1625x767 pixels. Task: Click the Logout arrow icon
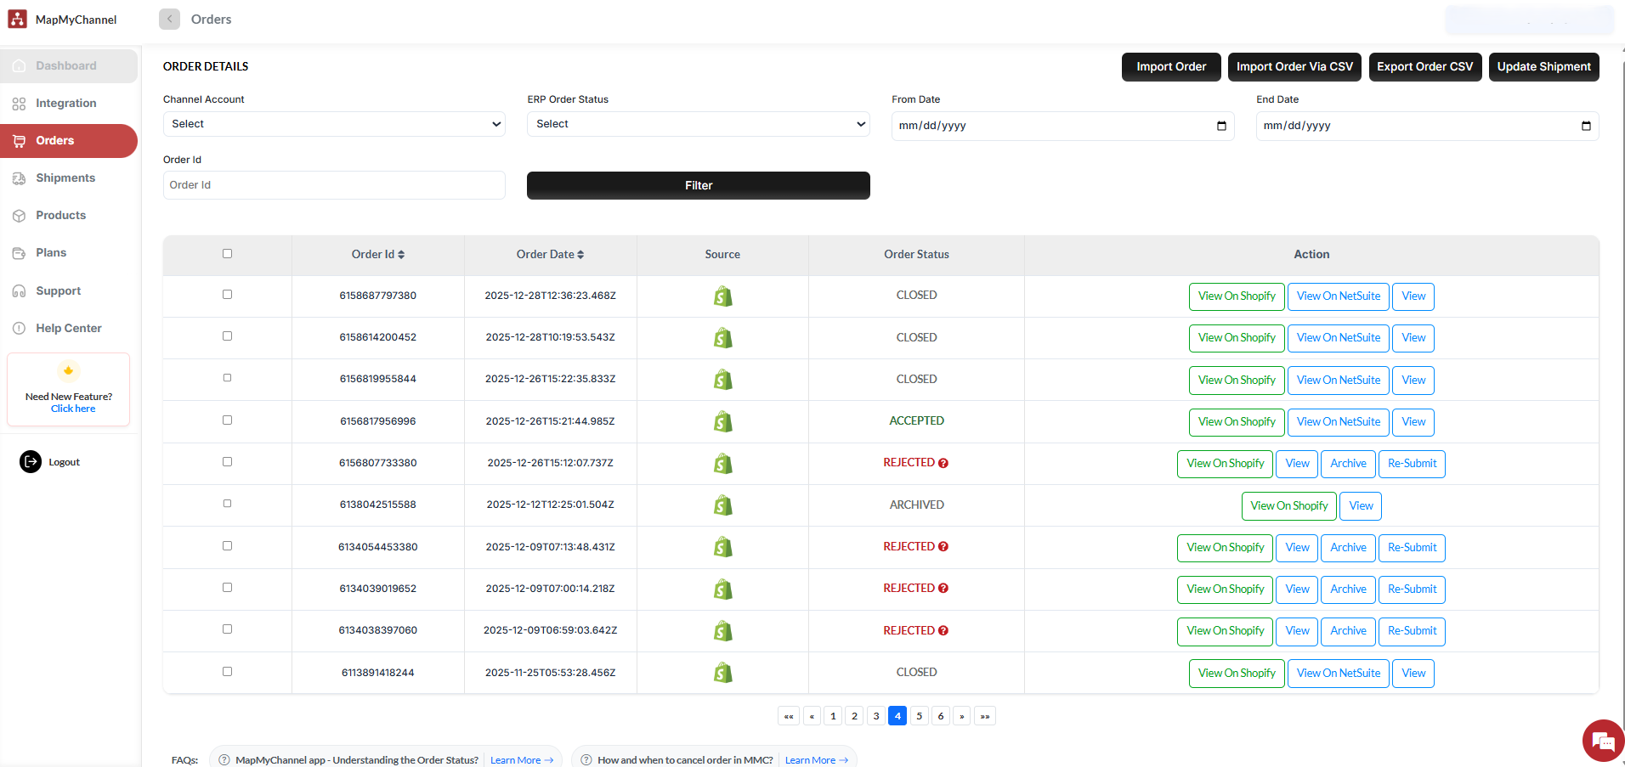[x=31, y=461]
